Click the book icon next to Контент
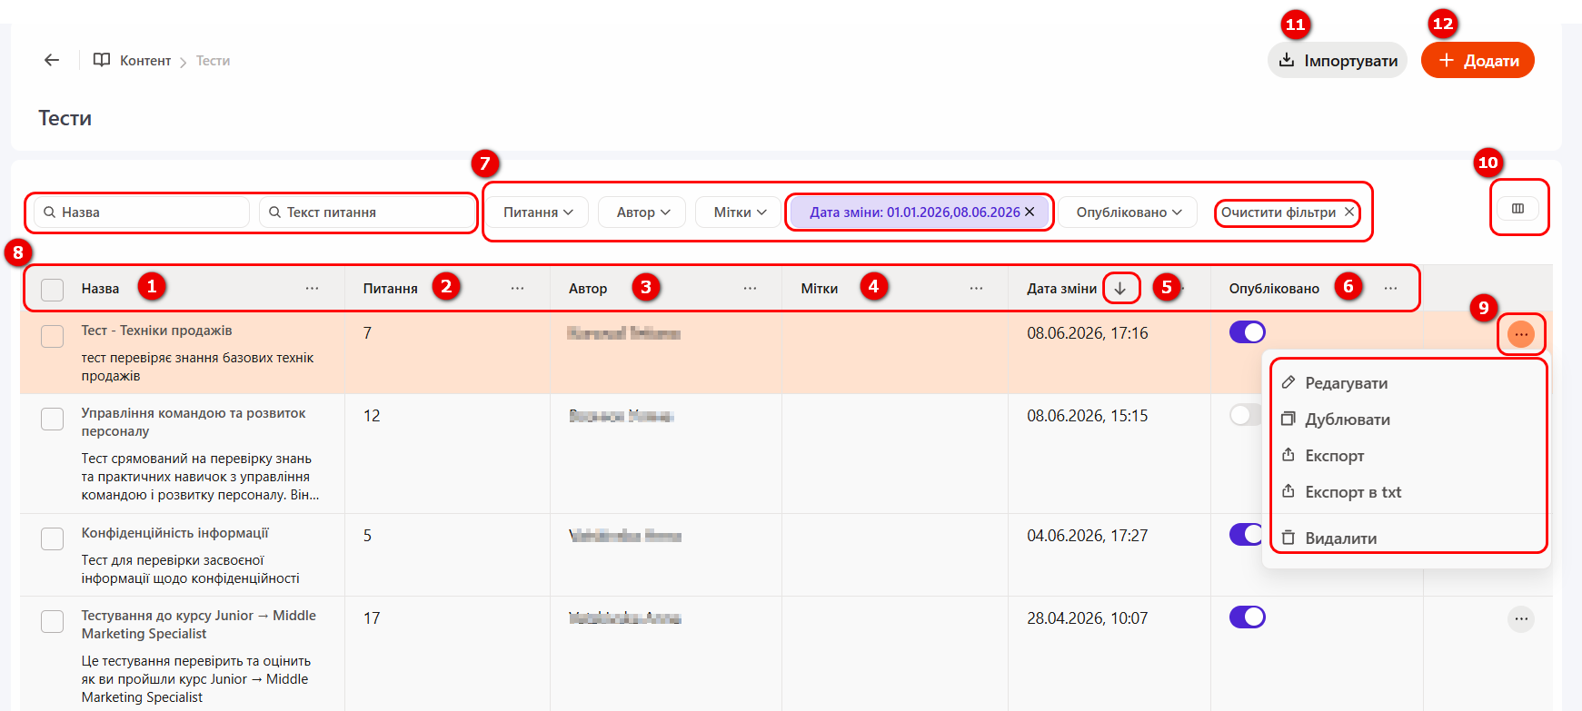 pyautogui.click(x=102, y=60)
